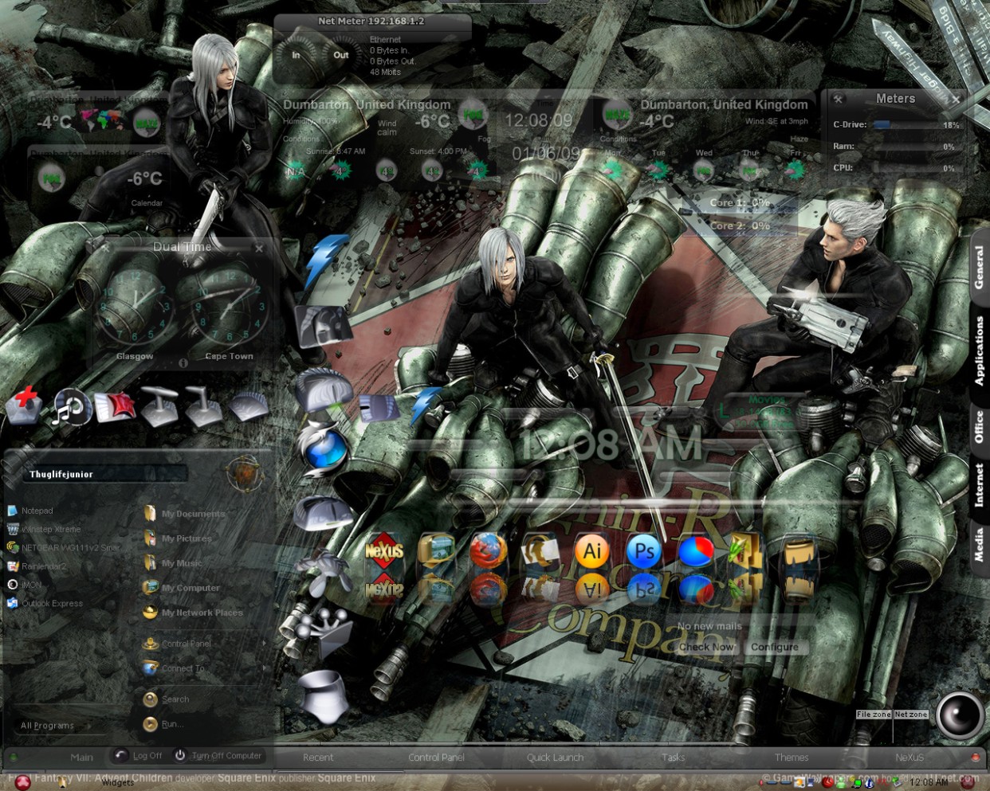The width and height of the screenshot is (990, 791).
Task: Click the red NeXuS logo dock icon
Action: [x=383, y=551]
